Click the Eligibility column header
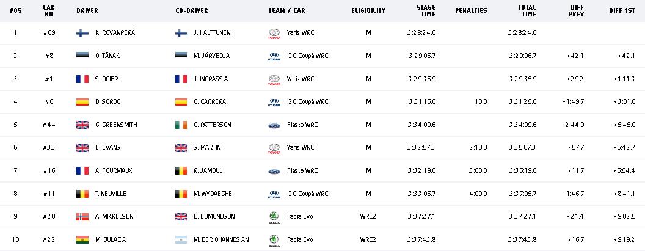The width and height of the screenshot is (645, 251). click(x=368, y=11)
